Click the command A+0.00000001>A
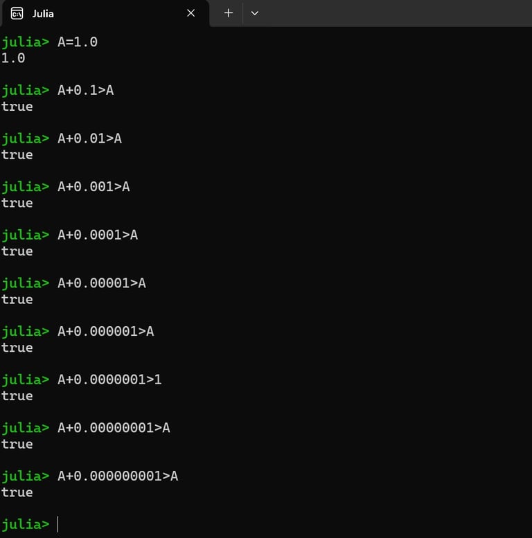Screen dimensions: 532x538 114,428
